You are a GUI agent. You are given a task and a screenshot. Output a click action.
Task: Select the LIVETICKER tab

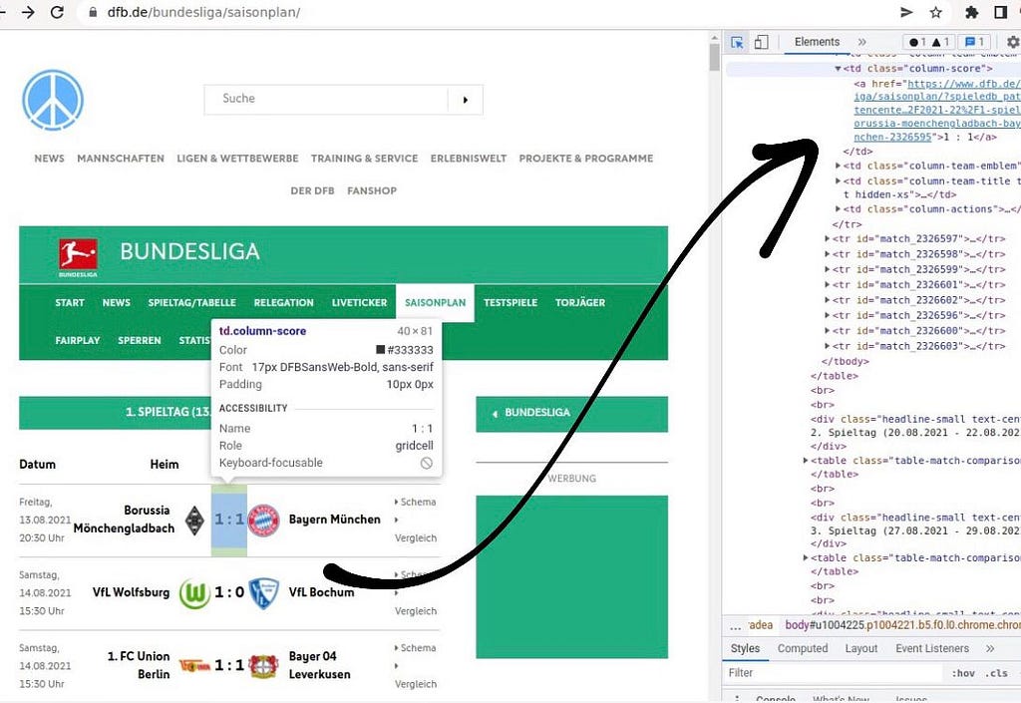click(x=359, y=303)
